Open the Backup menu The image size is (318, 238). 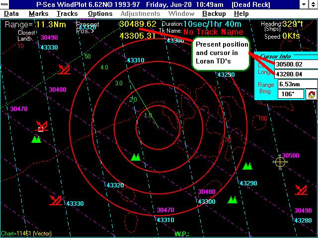214,14
